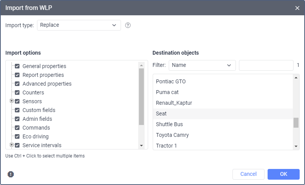305x185 pixels.
Task: Disable the Eco driving option
Action: click(17, 136)
